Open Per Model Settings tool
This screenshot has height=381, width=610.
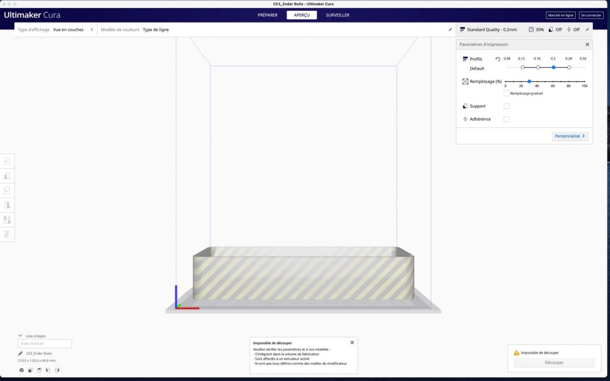7,219
